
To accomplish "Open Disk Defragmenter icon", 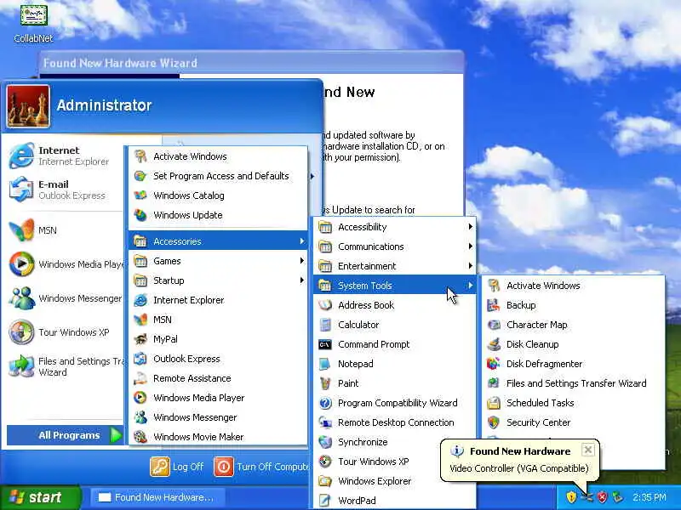I will pos(494,364).
